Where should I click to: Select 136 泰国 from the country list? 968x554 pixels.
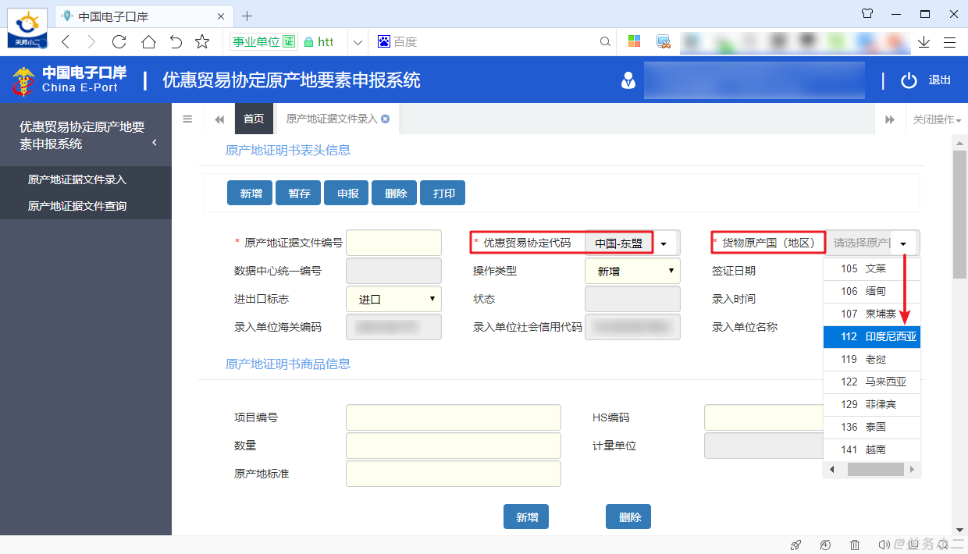tap(872, 428)
